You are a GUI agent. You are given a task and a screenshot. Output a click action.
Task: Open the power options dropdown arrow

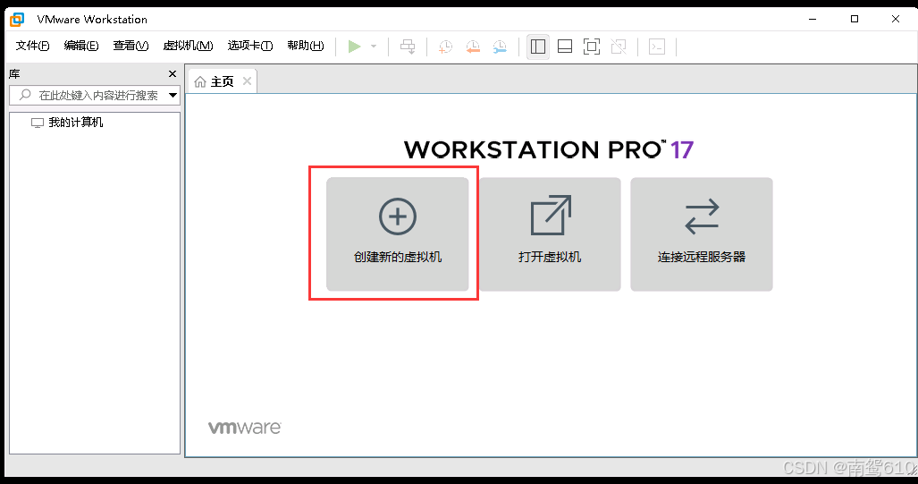(374, 47)
